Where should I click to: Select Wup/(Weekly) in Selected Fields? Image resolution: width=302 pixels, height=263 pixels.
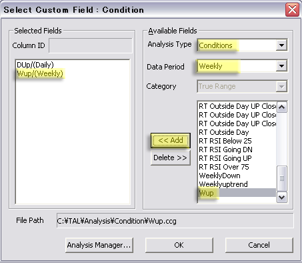(x=40, y=73)
